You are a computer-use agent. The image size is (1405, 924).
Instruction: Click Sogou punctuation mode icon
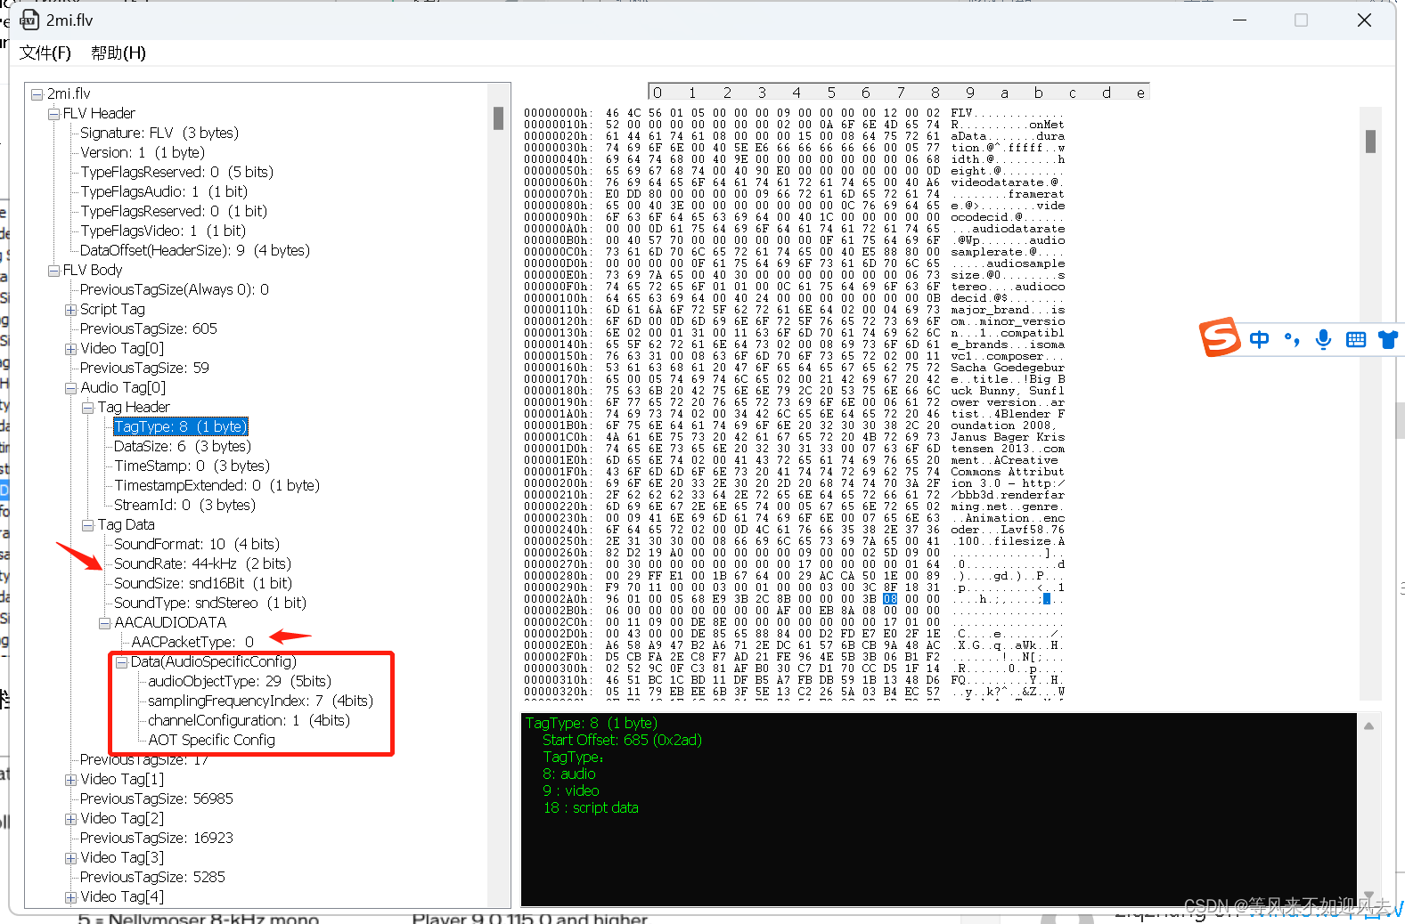pos(1292,339)
